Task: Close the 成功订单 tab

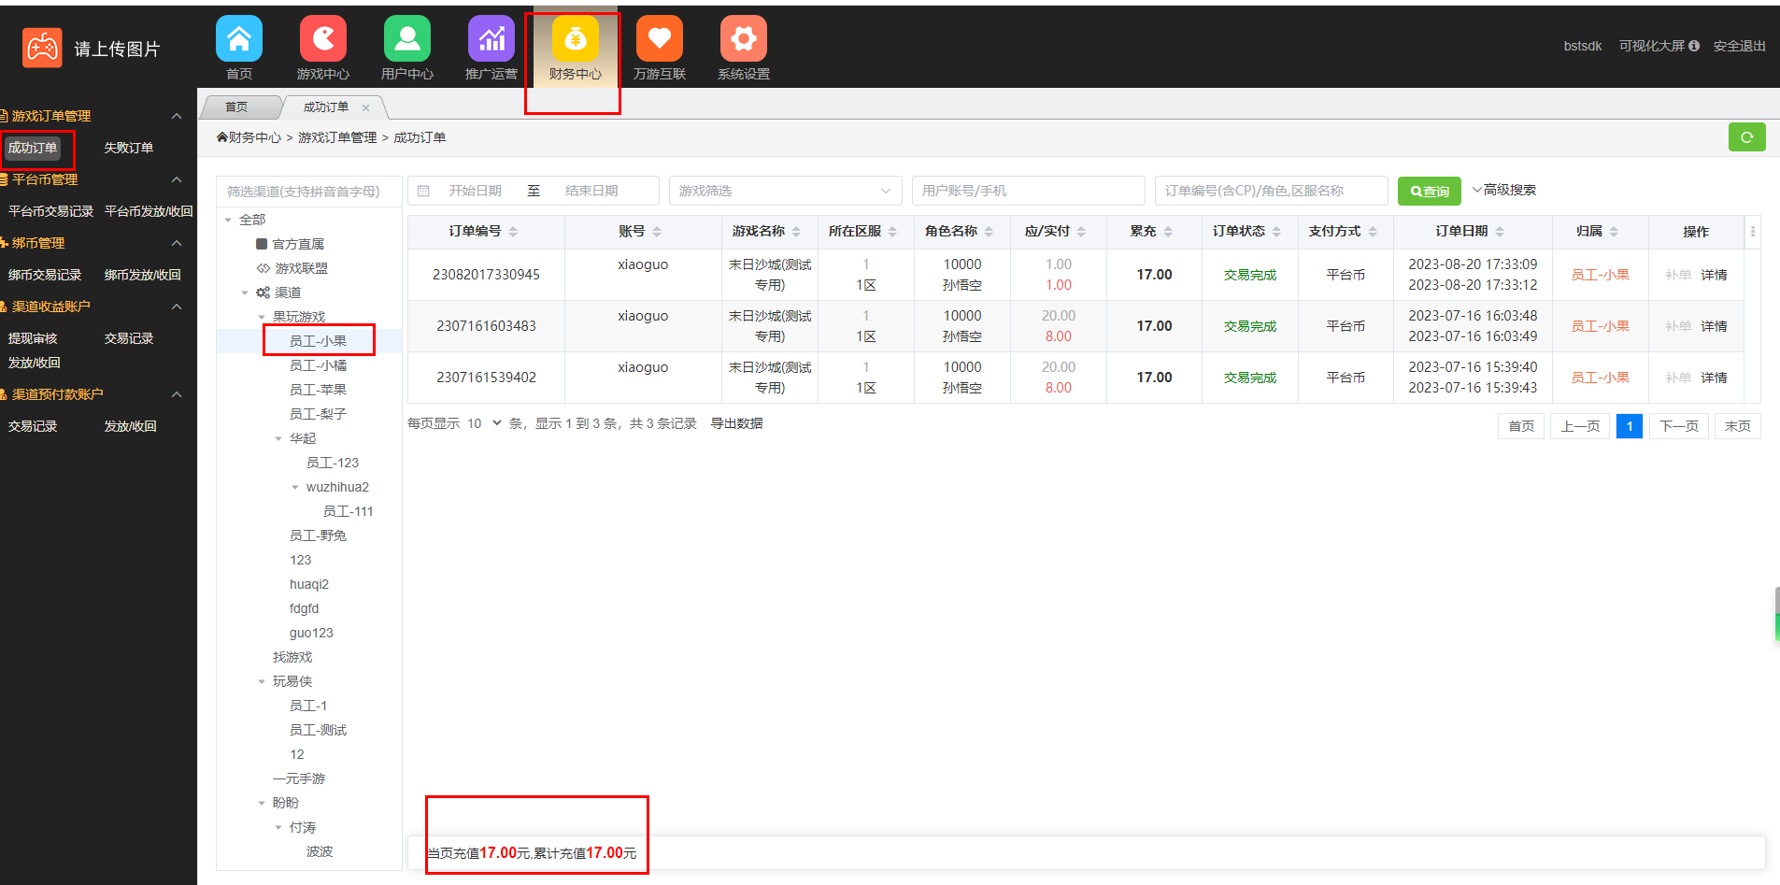Action: point(365,107)
